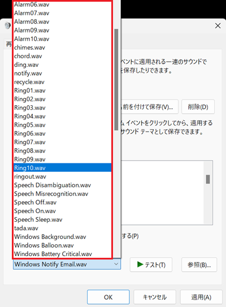Select Ring01.wav sound
226x307 pixels.
coord(63,90)
